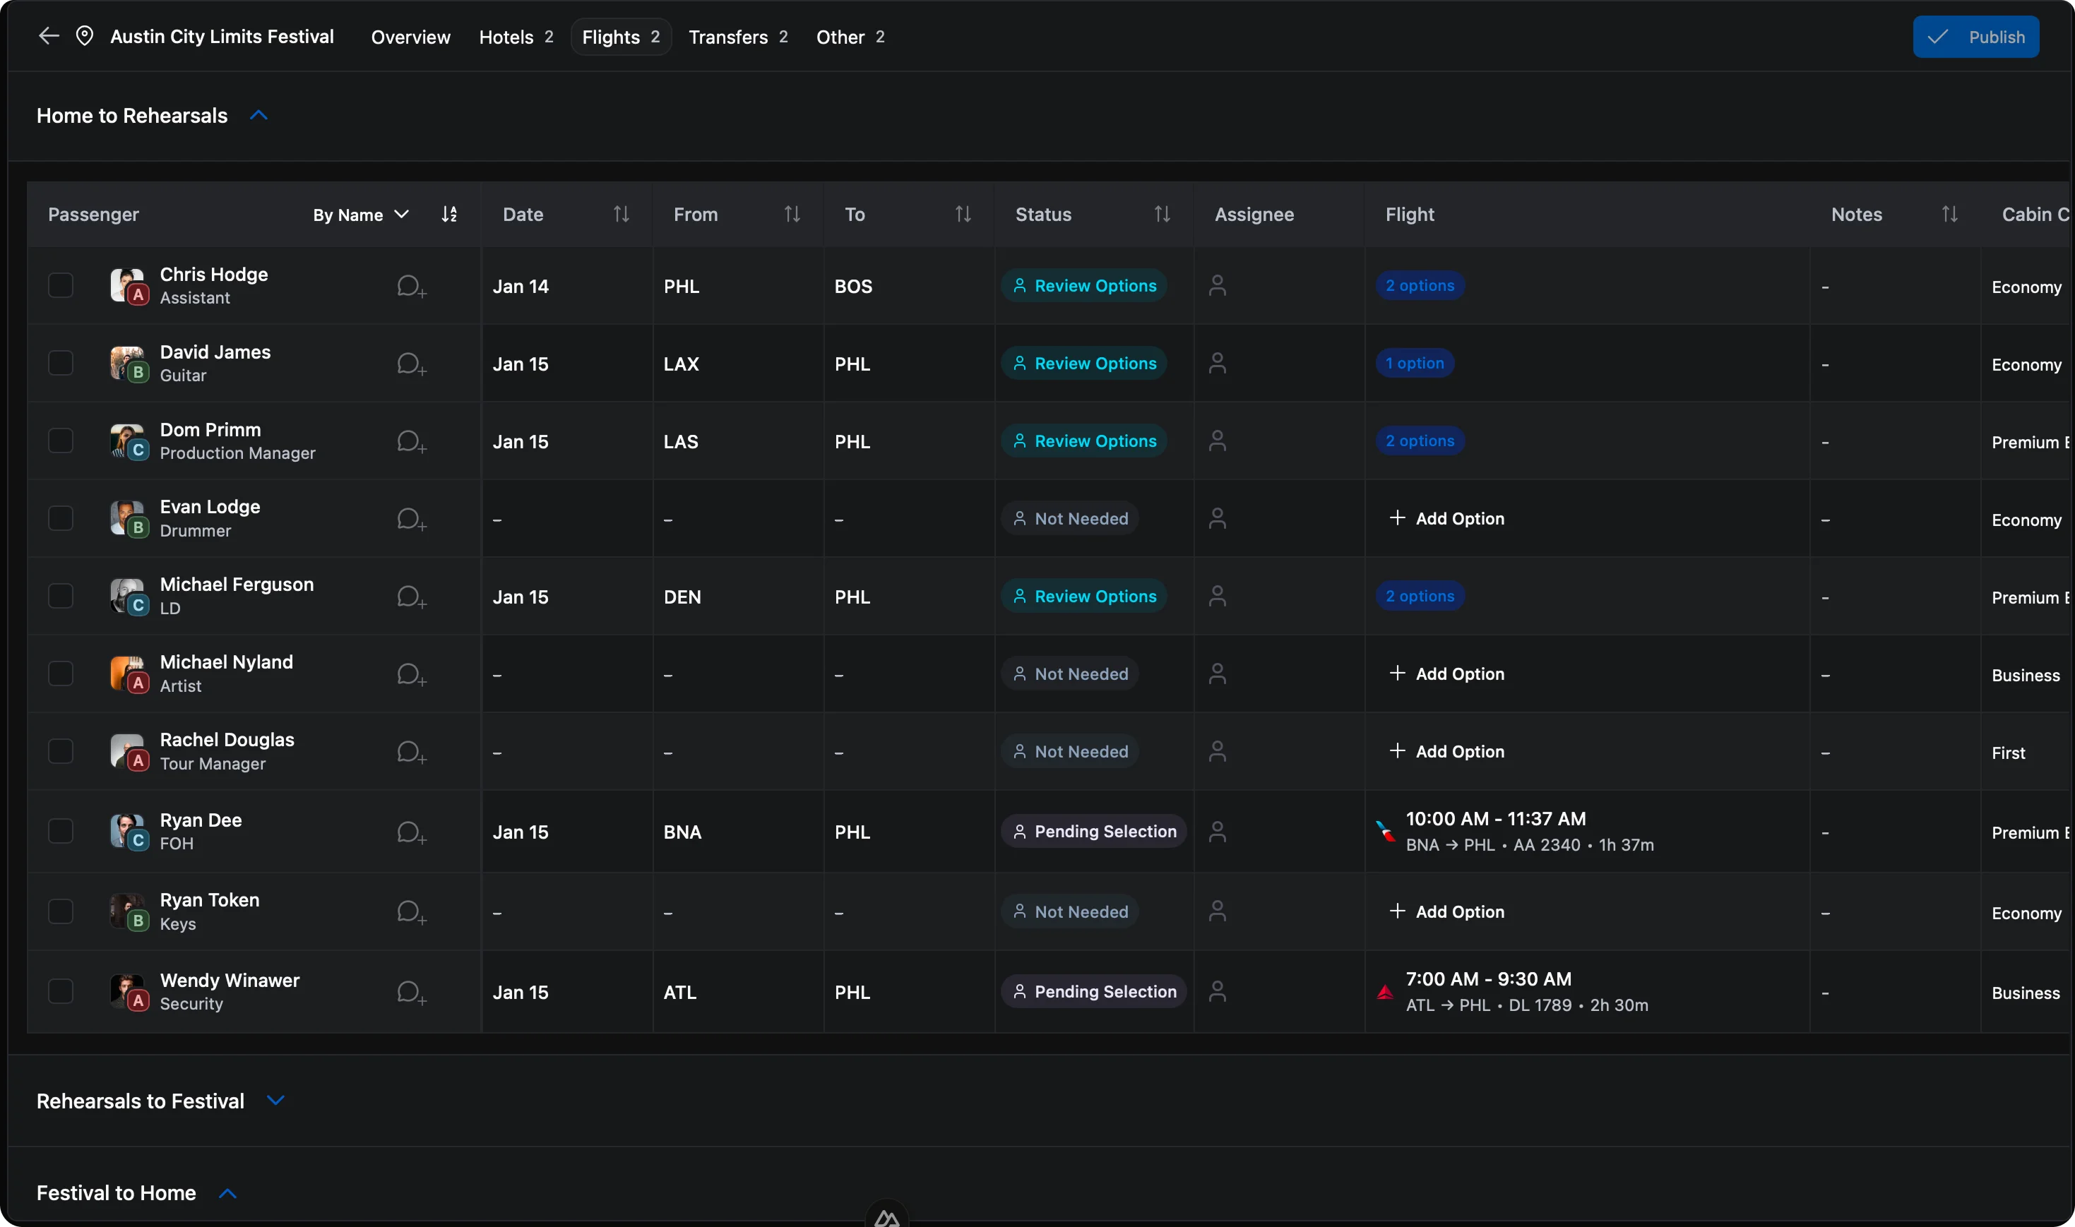Viewport: 2075px width, 1227px height.
Task: Open the By Name sorting dropdown
Action: pos(401,213)
